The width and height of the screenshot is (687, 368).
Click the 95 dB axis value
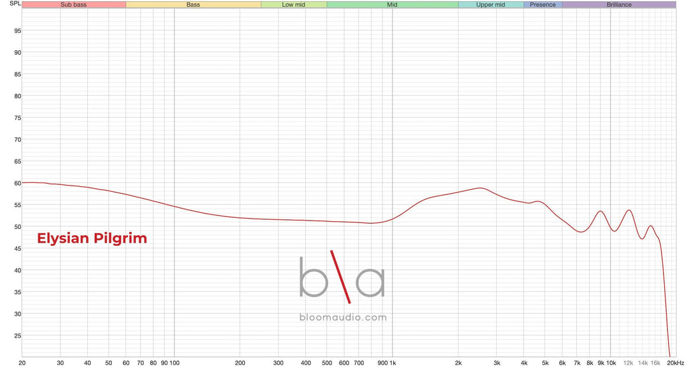18,31
